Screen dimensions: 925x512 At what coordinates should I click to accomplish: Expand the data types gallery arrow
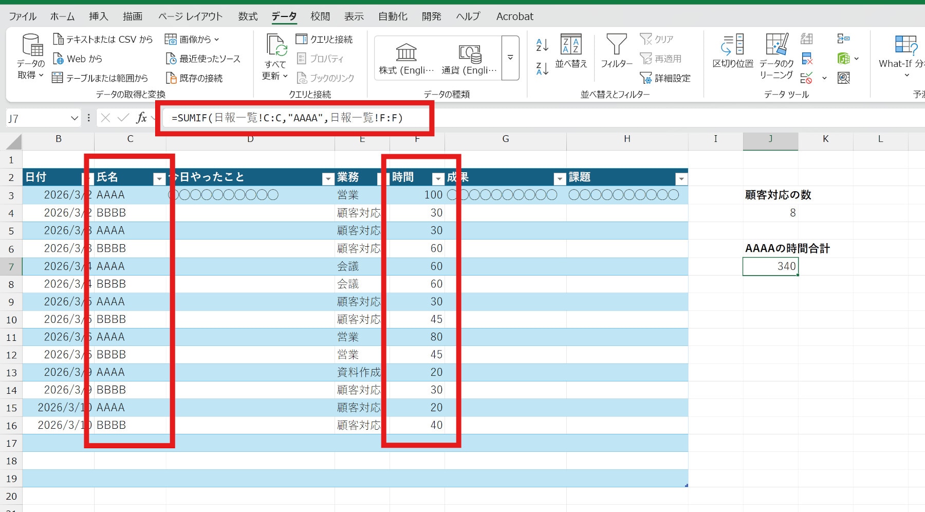pos(510,58)
